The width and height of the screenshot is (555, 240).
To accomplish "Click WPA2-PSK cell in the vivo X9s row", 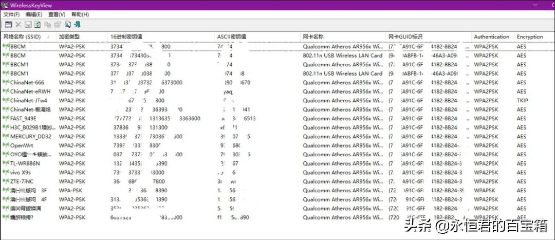I will 72,172.
